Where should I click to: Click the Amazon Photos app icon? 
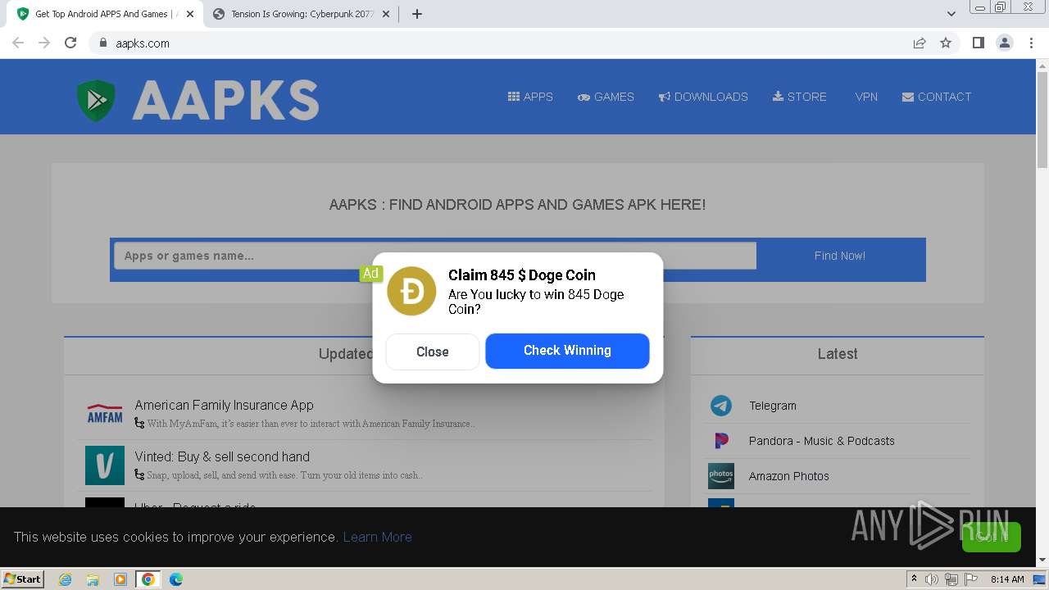pos(721,476)
